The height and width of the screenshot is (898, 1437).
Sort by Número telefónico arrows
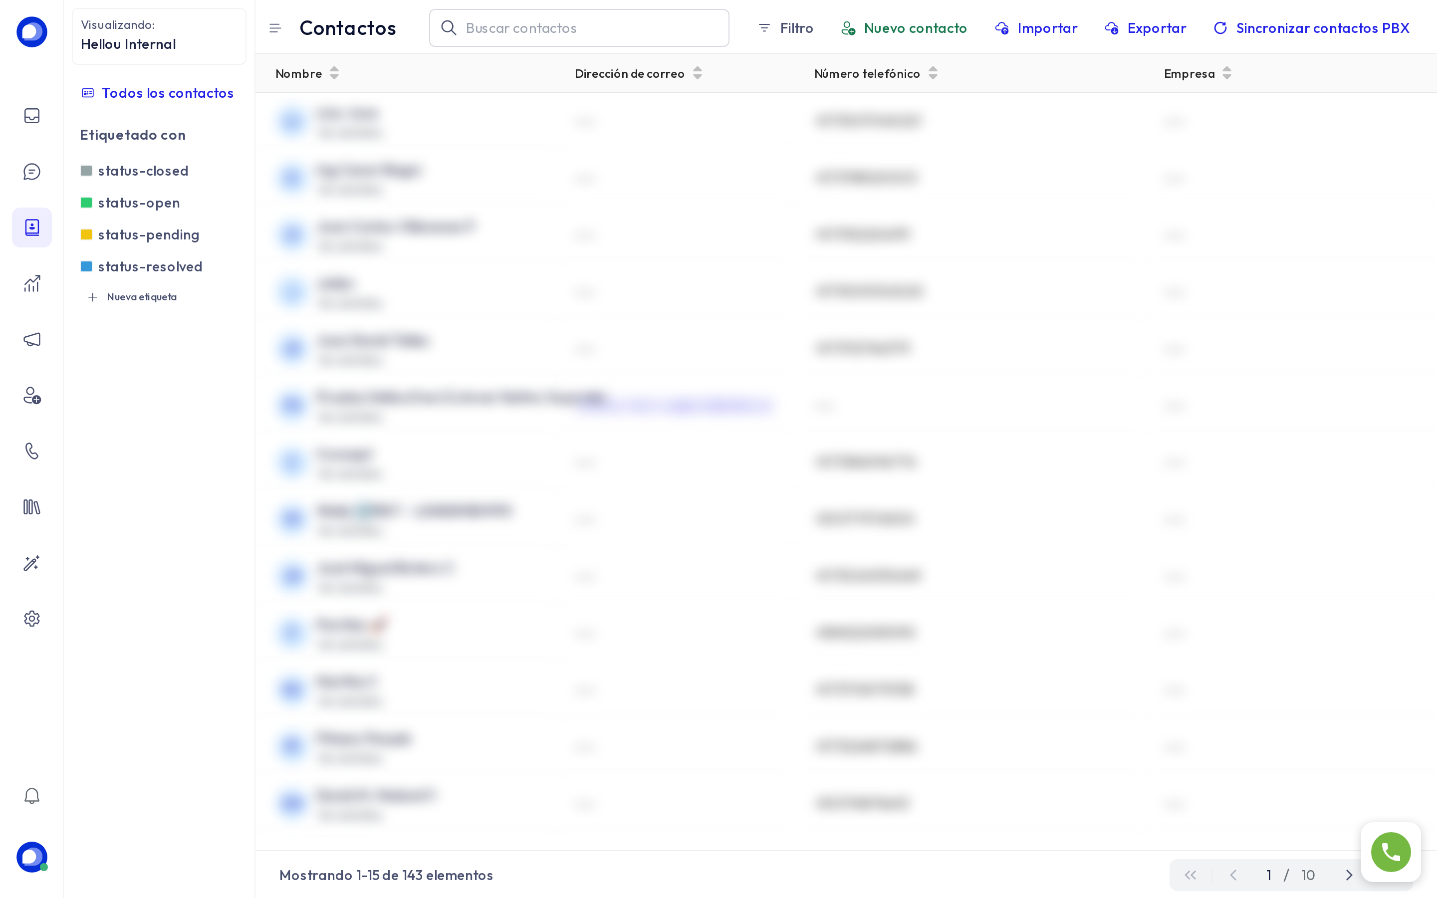(x=933, y=73)
